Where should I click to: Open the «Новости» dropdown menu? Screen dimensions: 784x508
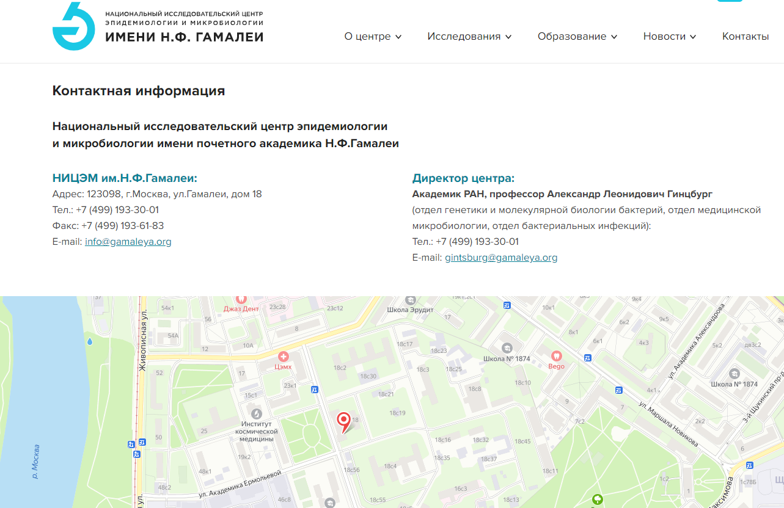(x=670, y=37)
